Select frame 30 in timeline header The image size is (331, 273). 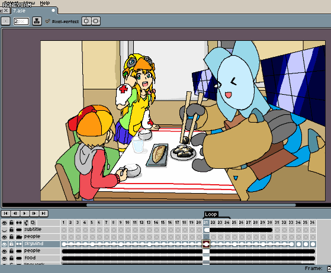point(269,223)
